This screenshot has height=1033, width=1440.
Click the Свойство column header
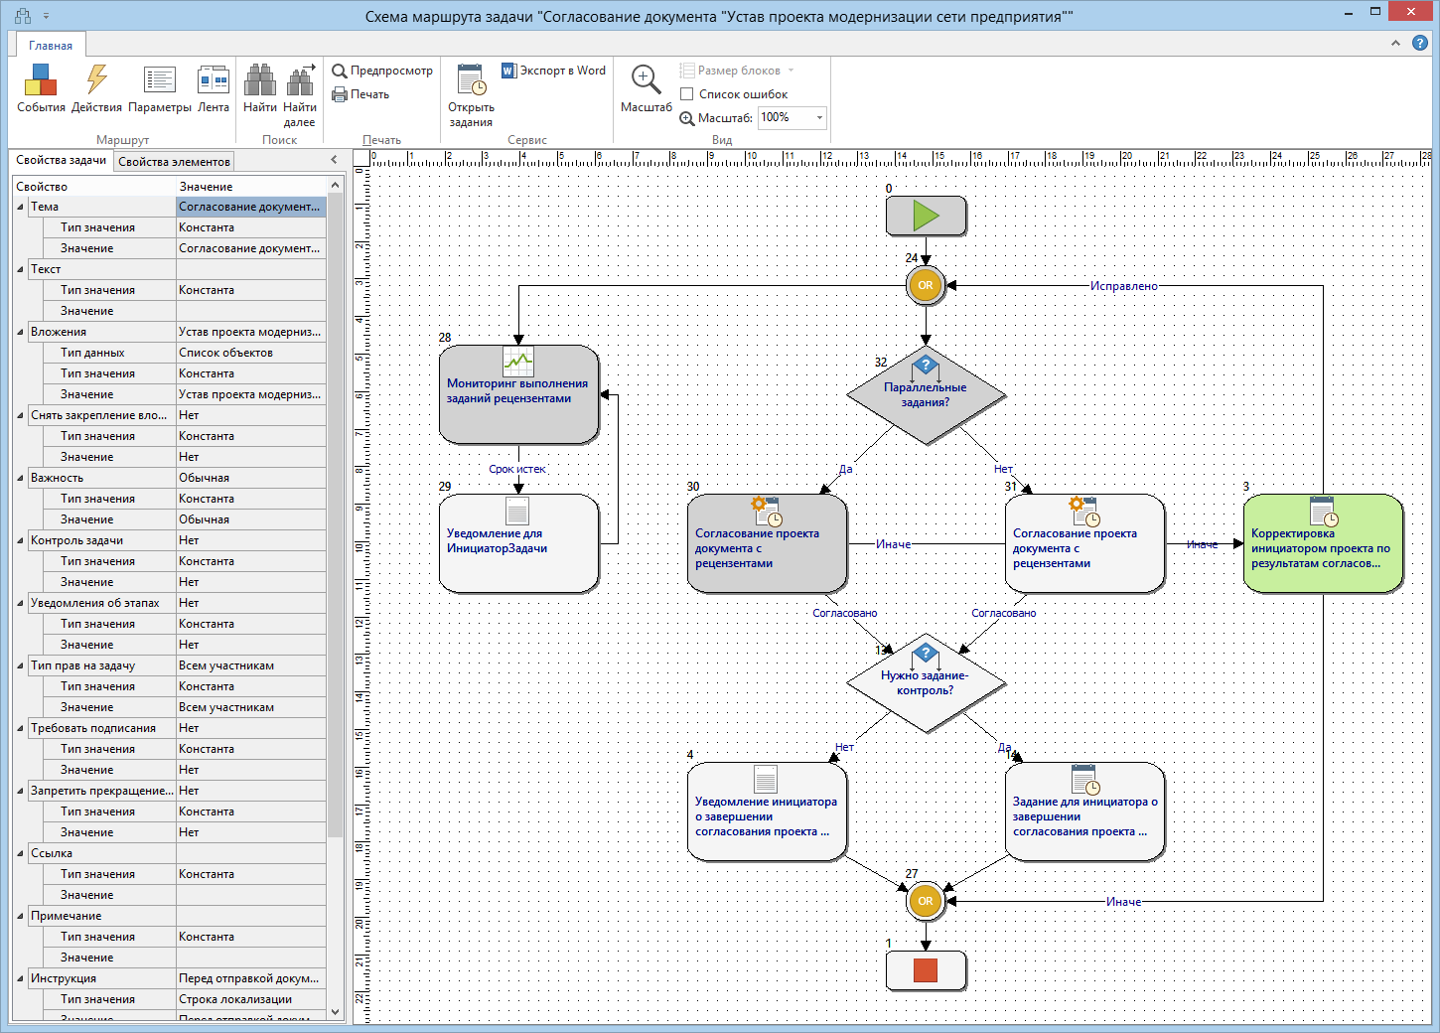click(x=94, y=187)
